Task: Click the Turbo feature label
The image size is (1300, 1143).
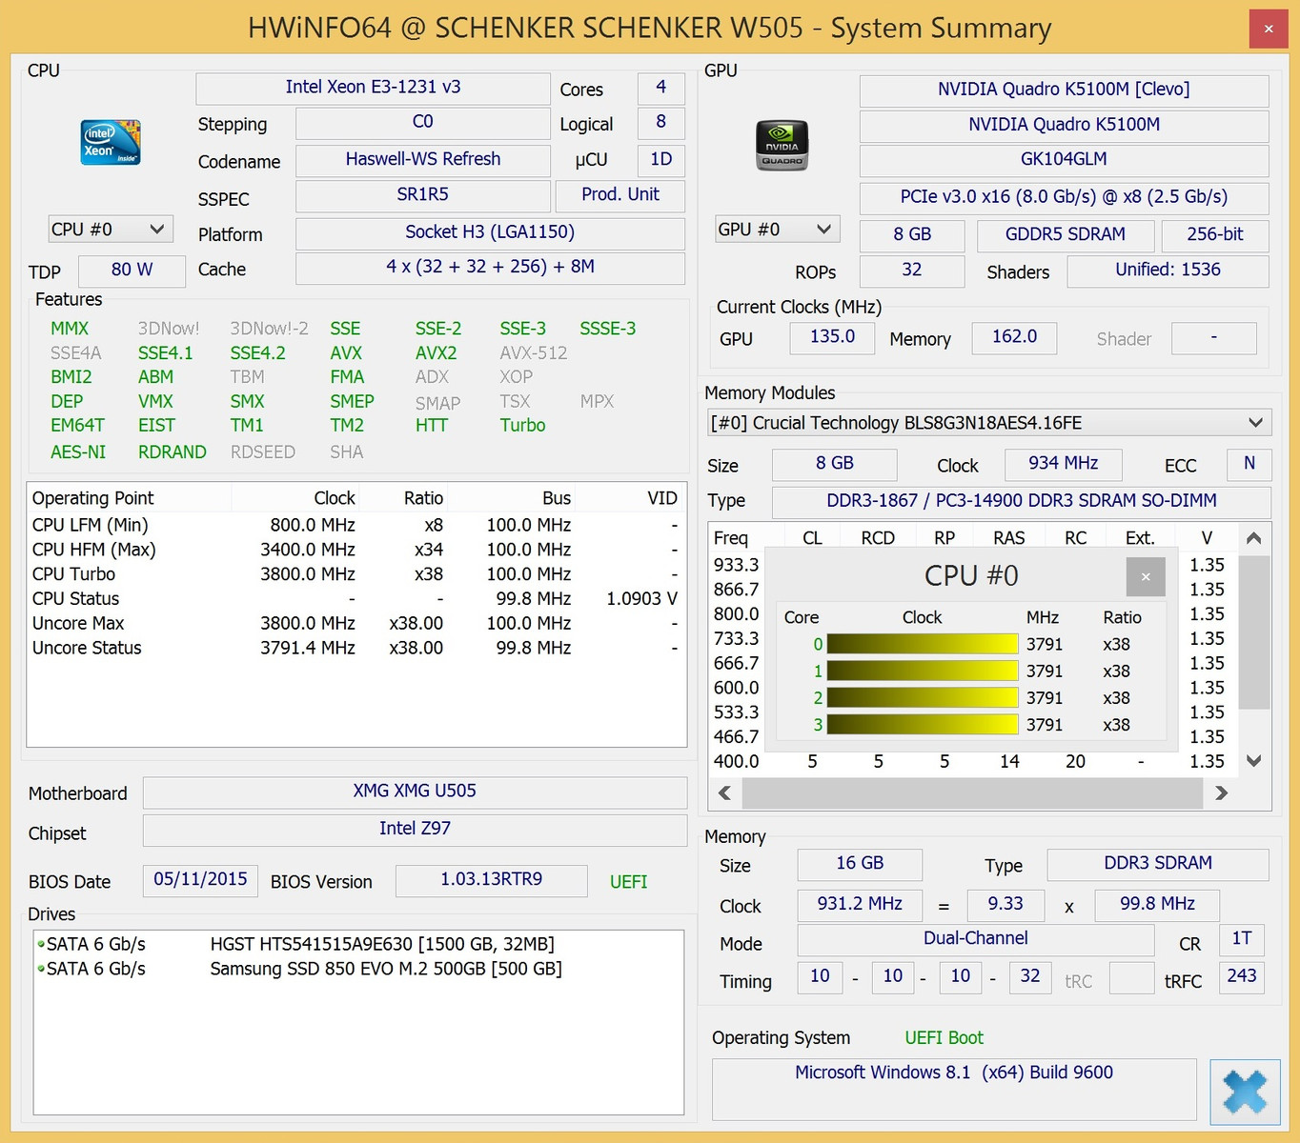Action: (x=522, y=426)
